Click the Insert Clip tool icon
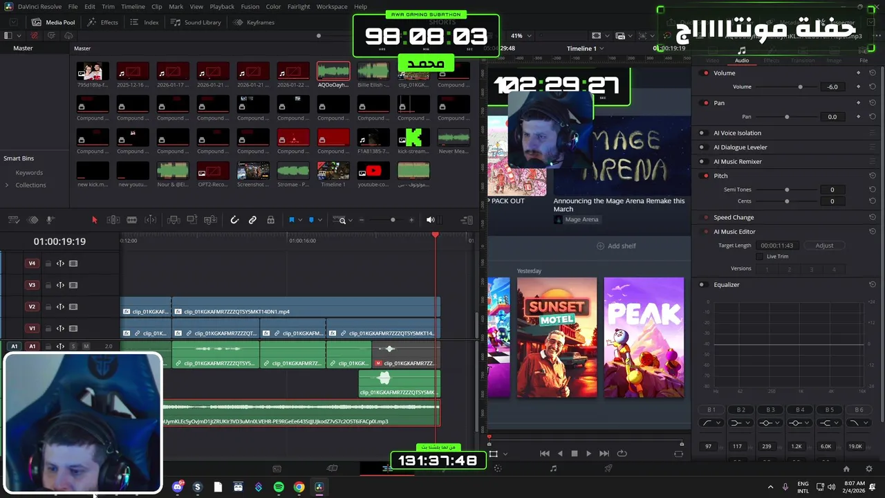 click(x=174, y=220)
